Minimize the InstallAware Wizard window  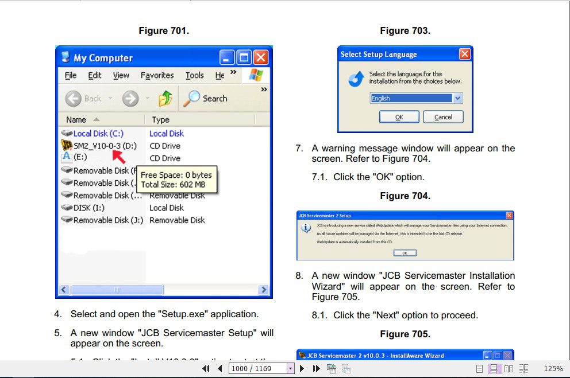coord(487,356)
